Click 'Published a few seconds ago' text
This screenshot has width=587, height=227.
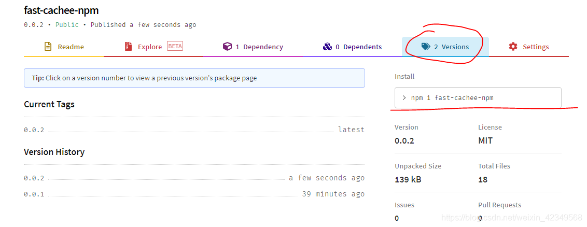[144, 25]
